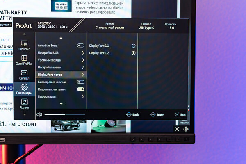Open the Настройка меню menu item
This screenshot has height=164, width=246.
tap(61, 67)
